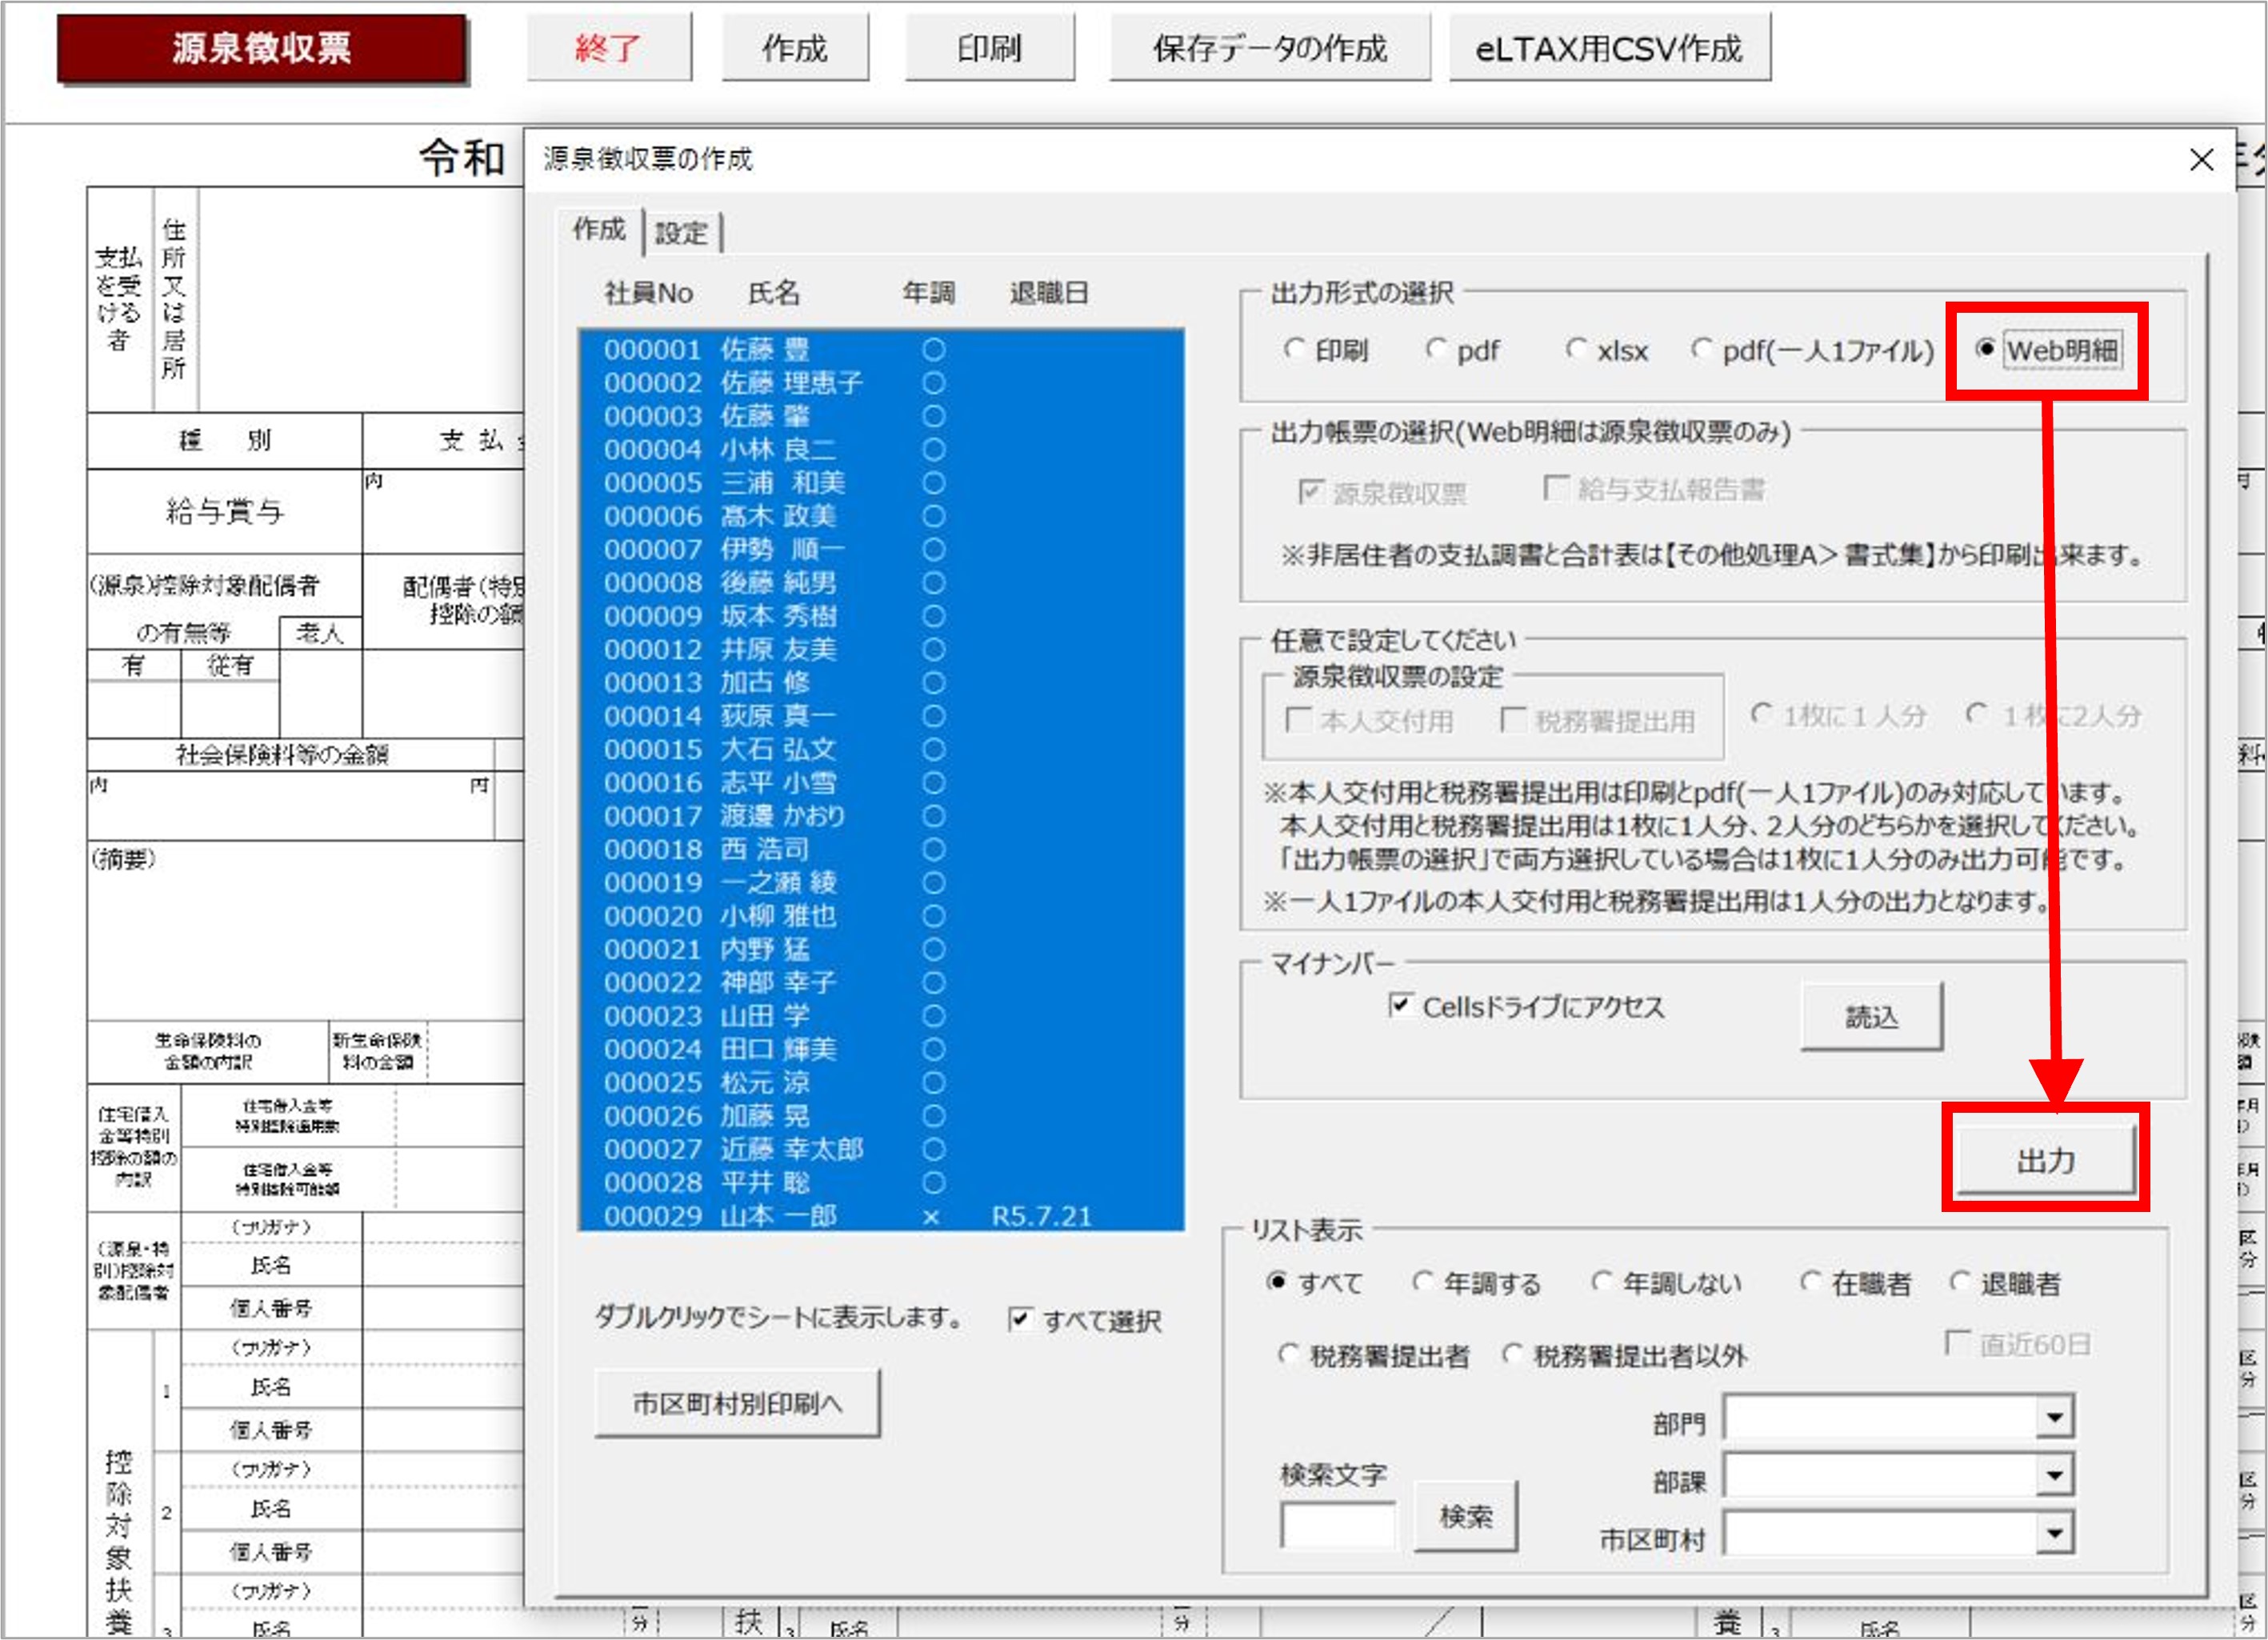Select the 作成 tab in the dialog

pyautogui.click(x=598, y=230)
